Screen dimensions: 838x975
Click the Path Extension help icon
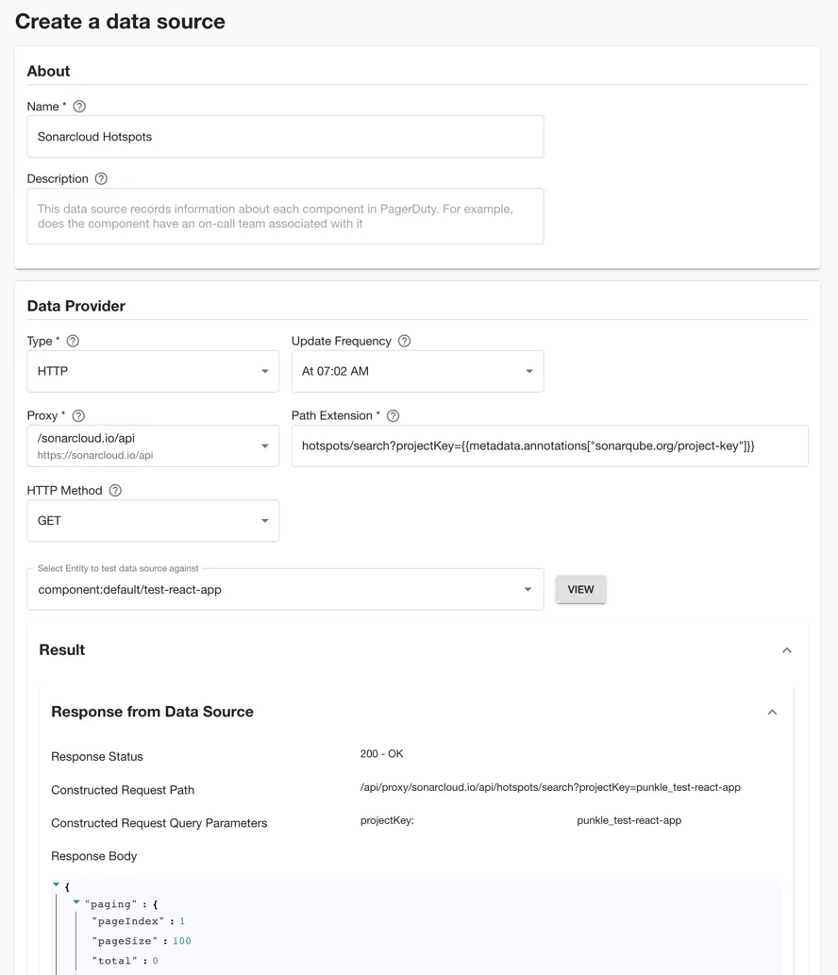[393, 415]
